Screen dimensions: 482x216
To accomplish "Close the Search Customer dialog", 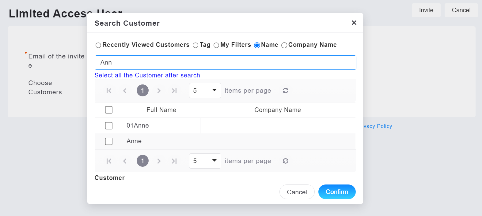I will 354,23.
